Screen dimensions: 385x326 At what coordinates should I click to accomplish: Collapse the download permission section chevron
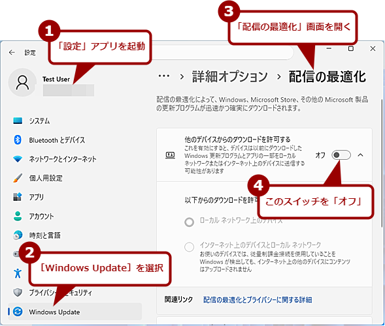point(360,155)
